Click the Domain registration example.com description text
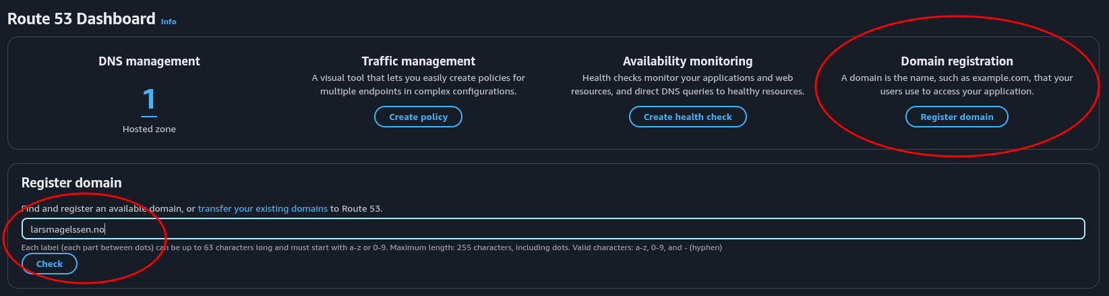1109x296 pixels. tap(956, 84)
